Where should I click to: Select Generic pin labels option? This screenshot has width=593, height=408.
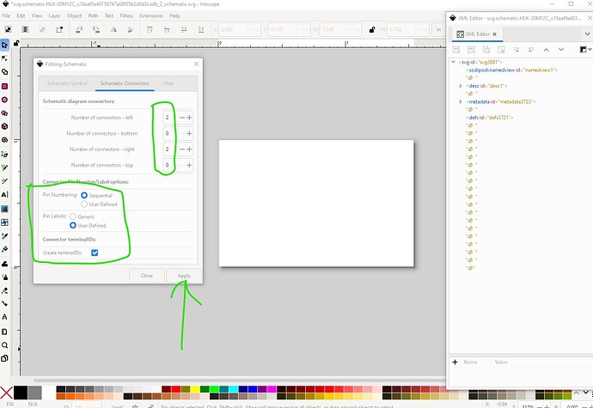73,216
